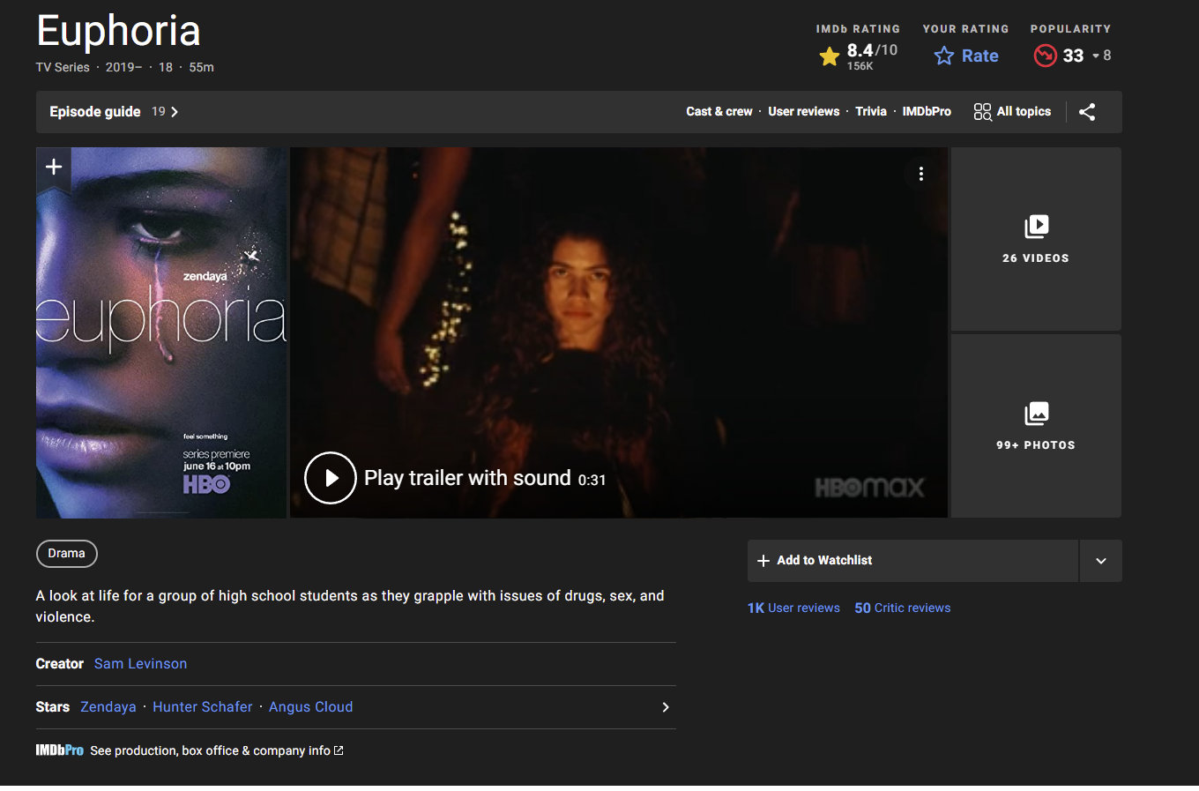Click the red popularity trend icon
This screenshot has height=791, width=1199.
1045,56
